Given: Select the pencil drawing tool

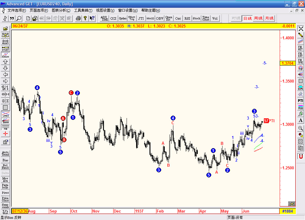Looking at the screenshot, I should click(x=301, y=35).
